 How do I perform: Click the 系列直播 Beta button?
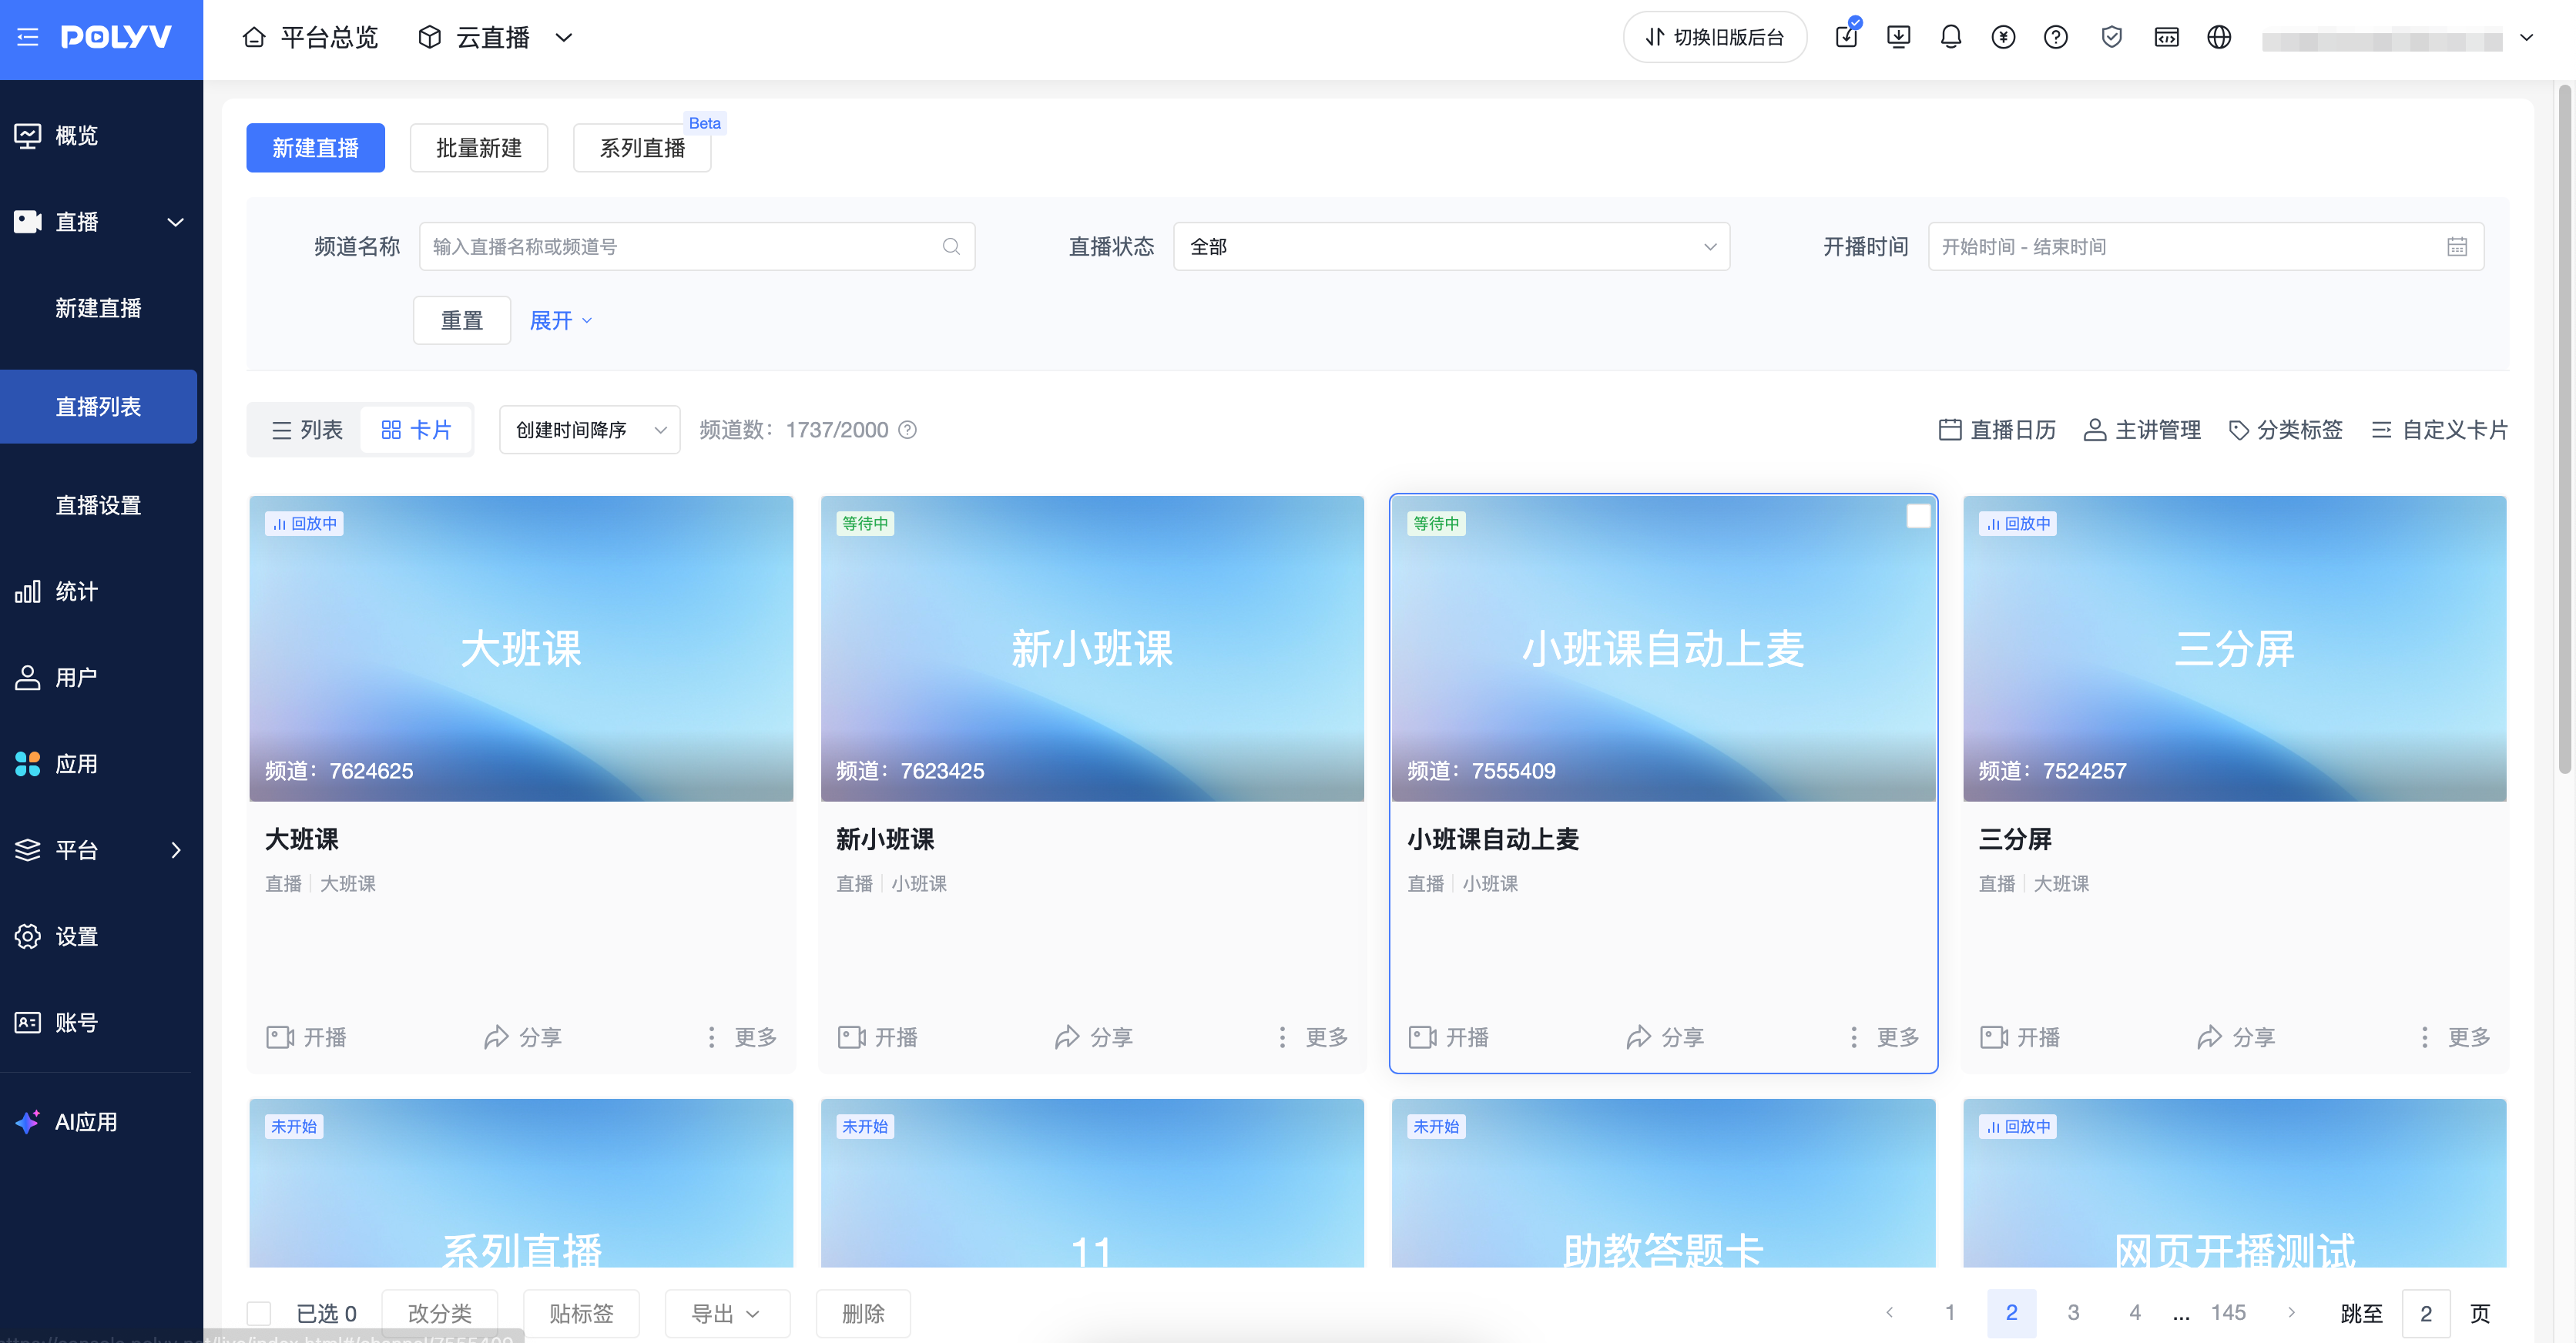pos(642,148)
